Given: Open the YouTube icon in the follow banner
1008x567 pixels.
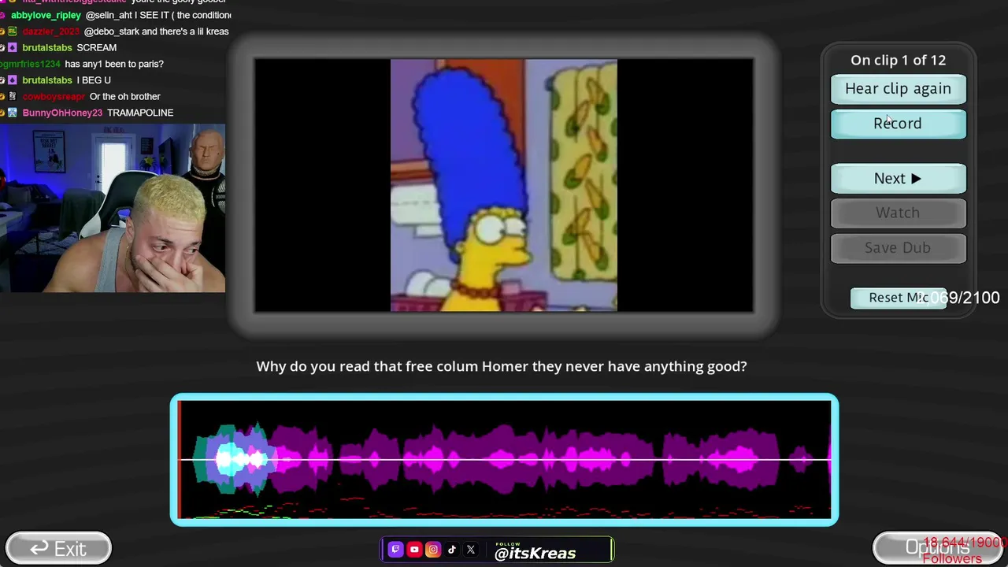Looking at the screenshot, I should pyautogui.click(x=414, y=550).
